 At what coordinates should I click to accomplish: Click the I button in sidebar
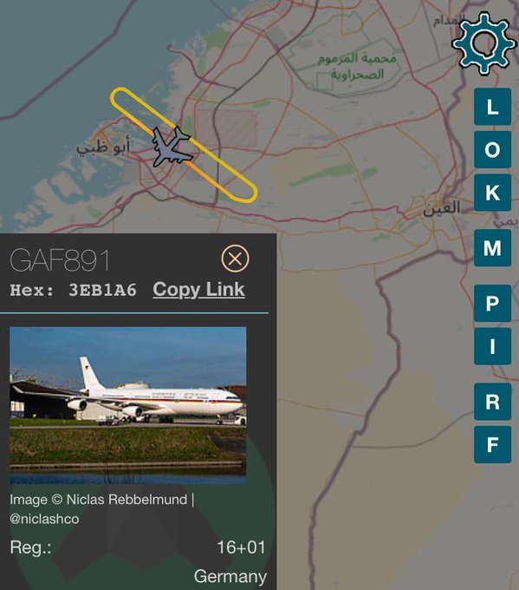(x=492, y=346)
